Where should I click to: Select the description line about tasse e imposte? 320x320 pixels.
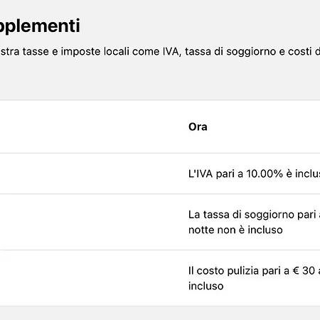160,51
